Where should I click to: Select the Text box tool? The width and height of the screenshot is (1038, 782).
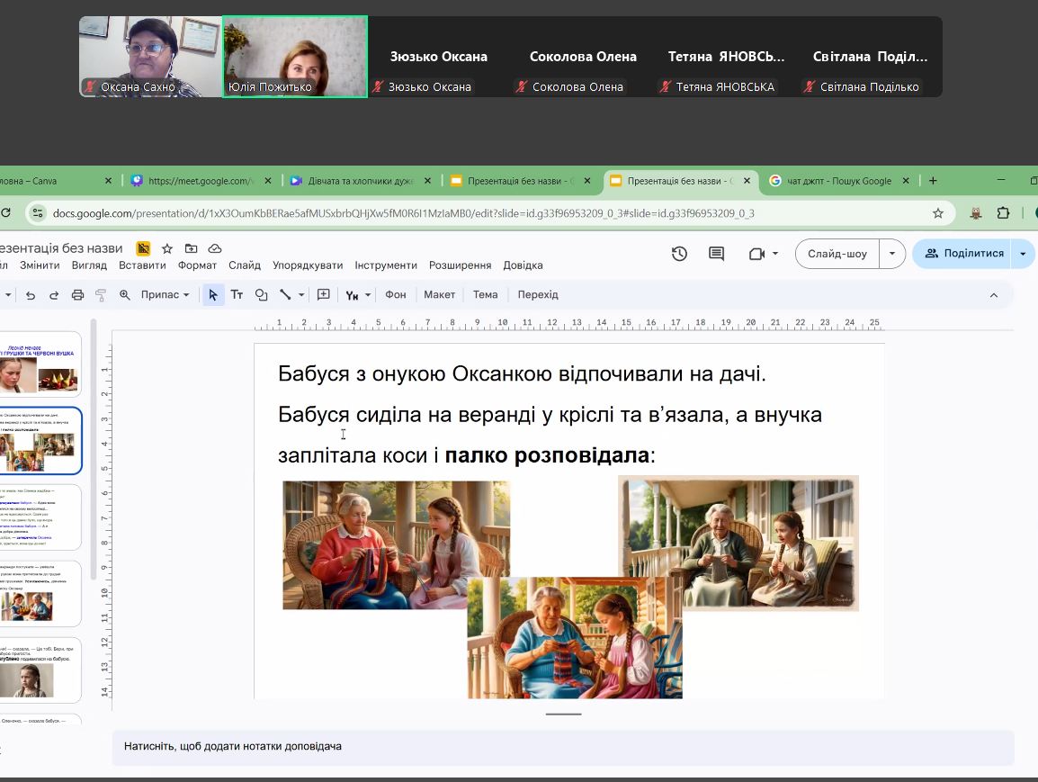pyautogui.click(x=237, y=295)
